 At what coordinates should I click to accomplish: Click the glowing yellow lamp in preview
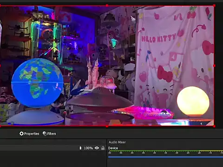(193, 101)
